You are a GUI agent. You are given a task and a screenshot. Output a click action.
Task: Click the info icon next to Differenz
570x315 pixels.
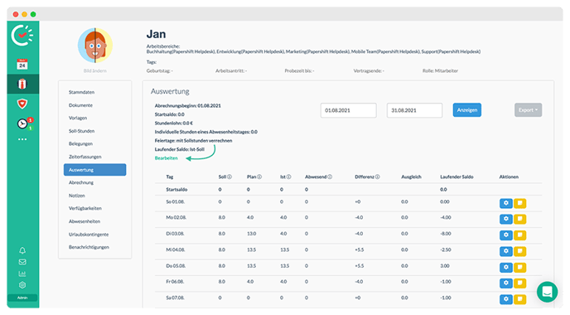(377, 177)
